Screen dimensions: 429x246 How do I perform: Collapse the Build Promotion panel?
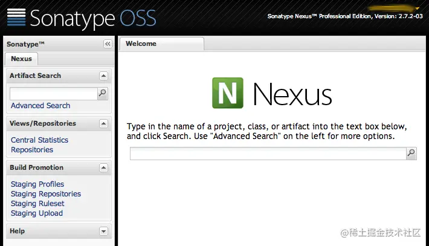click(x=103, y=168)
